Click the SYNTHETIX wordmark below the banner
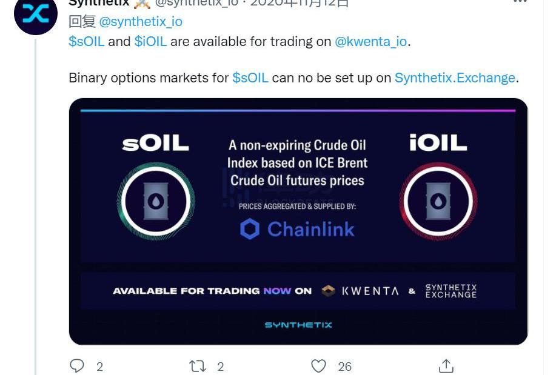The width and height of the screenshot is (556, 375). tap(298, 325)
